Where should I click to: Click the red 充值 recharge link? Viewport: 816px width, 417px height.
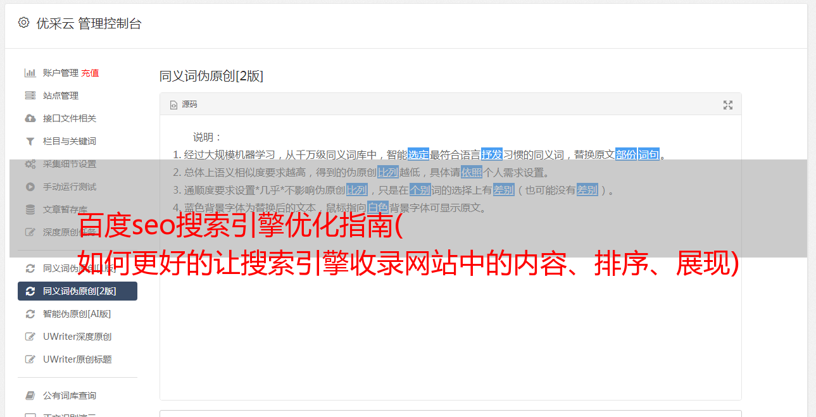pos(90,73)
